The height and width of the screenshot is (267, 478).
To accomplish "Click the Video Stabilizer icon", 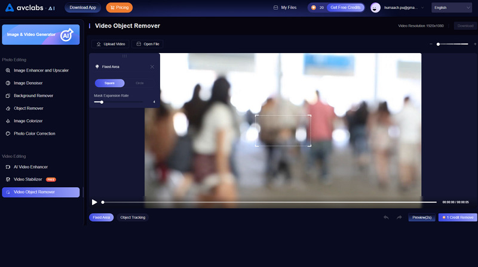I will 8,179.
